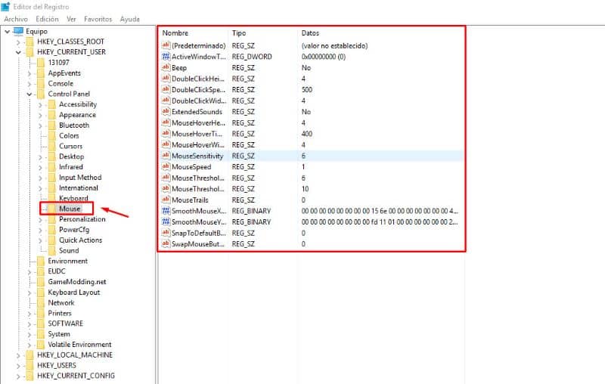Click the Equipo computer icon
Screen dimensions: 605x384
pyautogui.click(x=18, y=31)
